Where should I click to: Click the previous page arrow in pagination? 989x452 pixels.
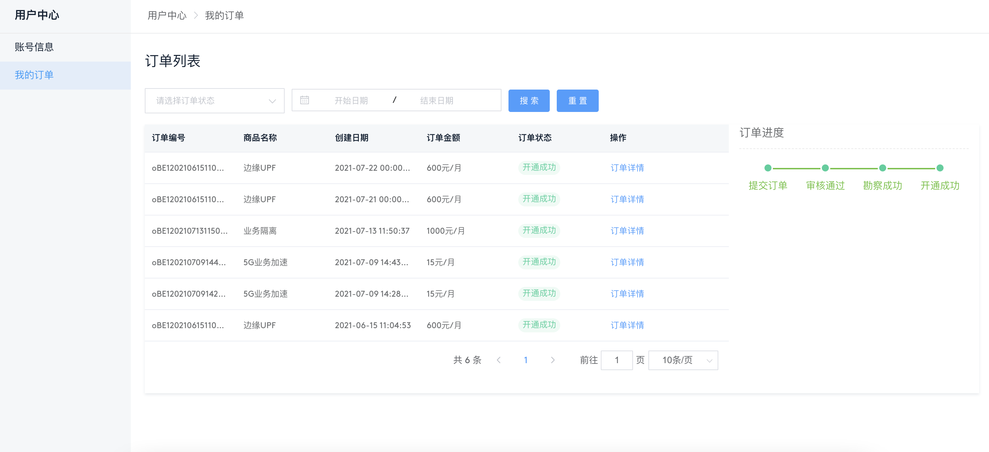click(498, 360)
